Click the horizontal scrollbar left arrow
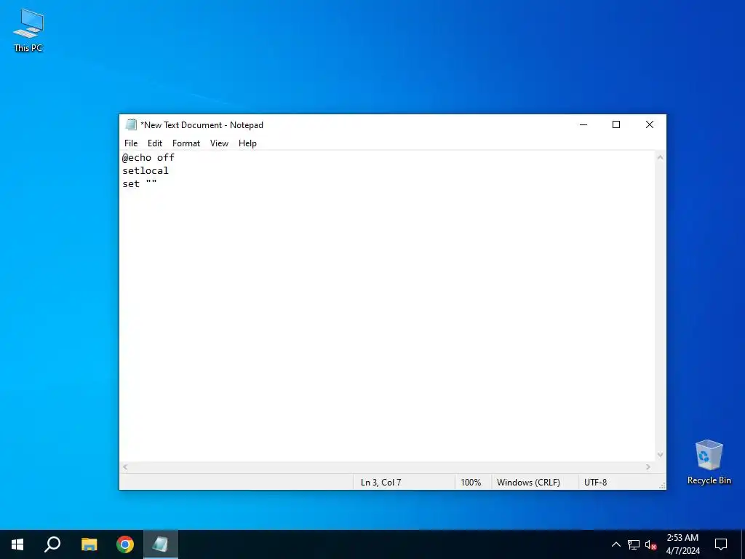Image resolution: width=745 pixels, height=559 pixels. point(125,467)
